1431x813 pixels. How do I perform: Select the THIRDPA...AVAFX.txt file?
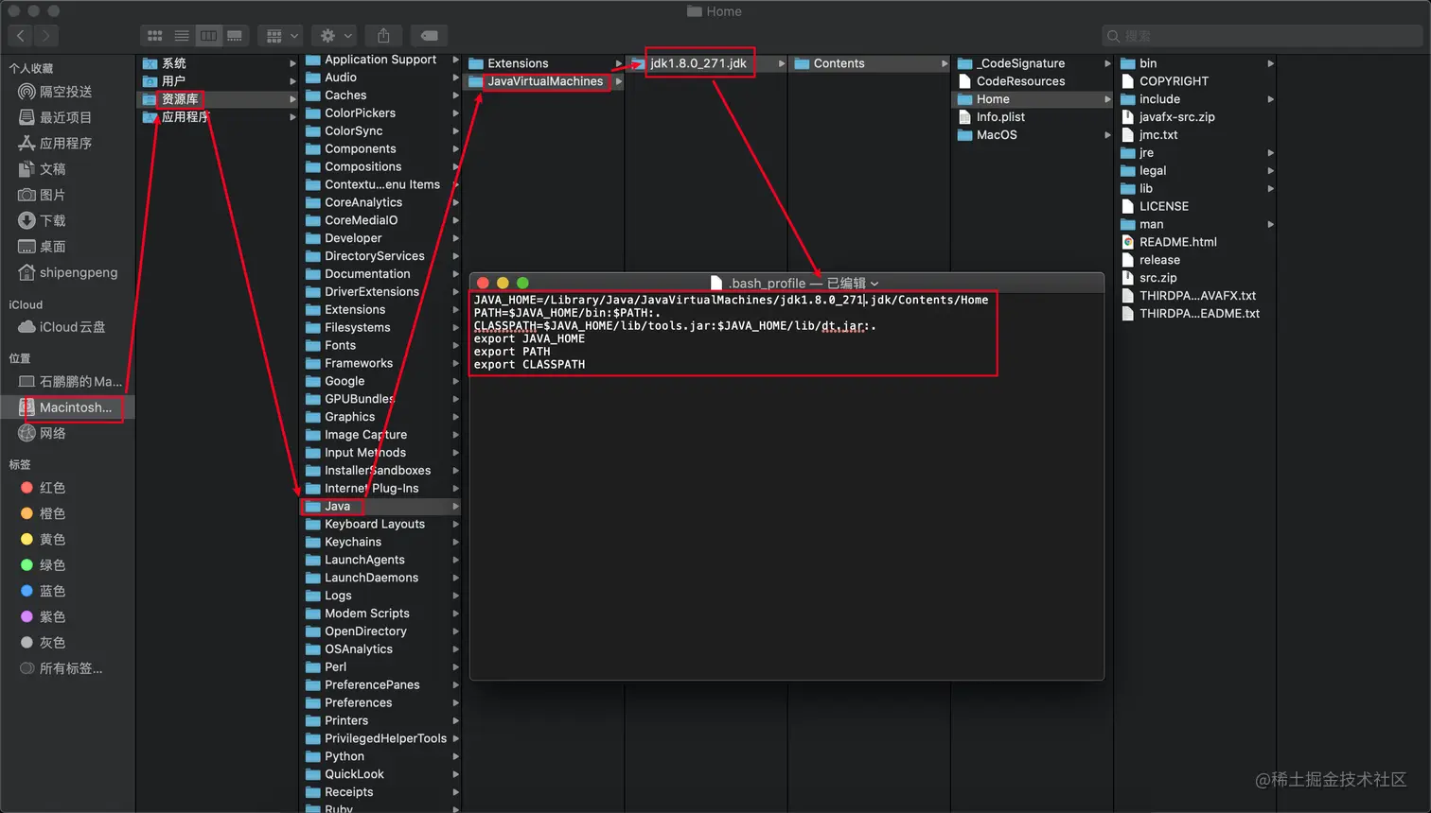point(1196,296)
